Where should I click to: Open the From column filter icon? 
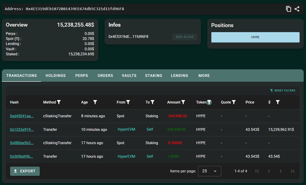tap(128, 102)
